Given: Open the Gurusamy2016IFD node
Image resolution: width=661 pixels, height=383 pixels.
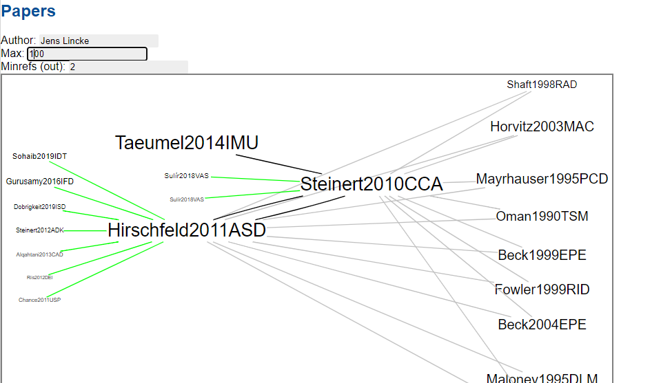Looking at the screenshot, I should point(40,182).
